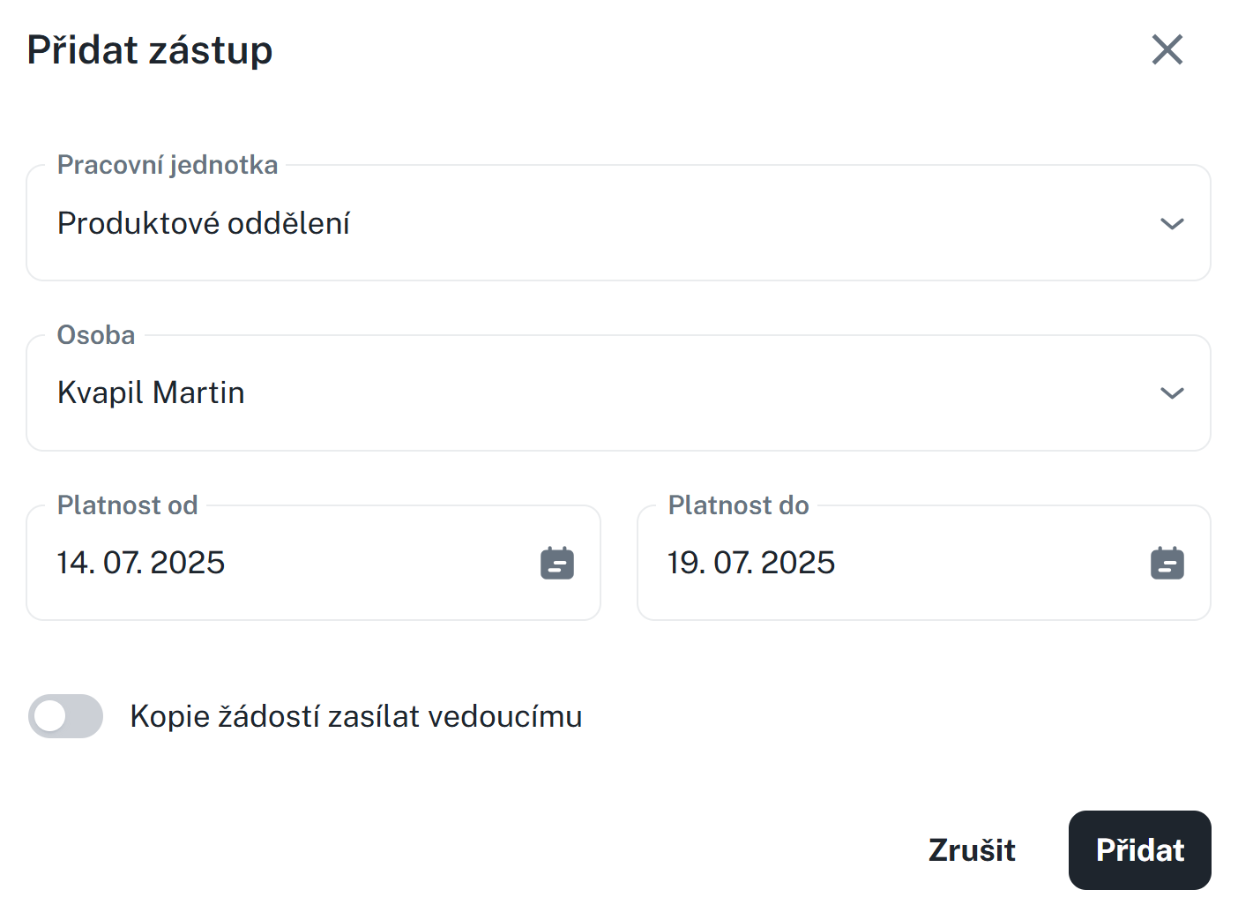Image resolution: width=1238 pixels, height=912 pixels.
Task: Enable the Kopie žádostí zasílat vedoucímu switch
Action: click(x=65, y=716)
